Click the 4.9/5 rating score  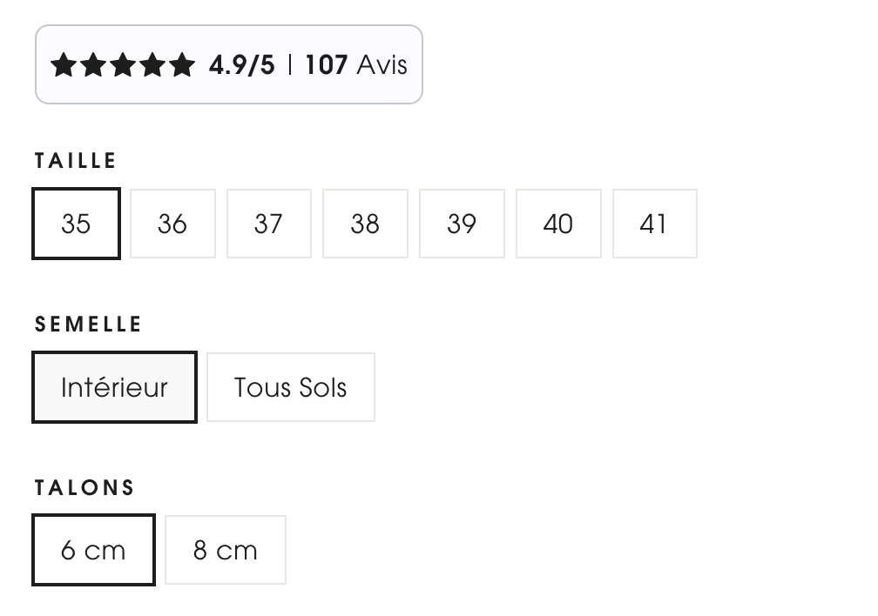[241, 65]
